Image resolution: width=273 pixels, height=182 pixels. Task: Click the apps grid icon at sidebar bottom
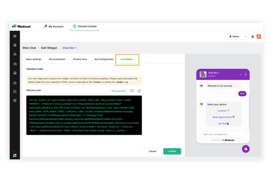click(15, 155)
